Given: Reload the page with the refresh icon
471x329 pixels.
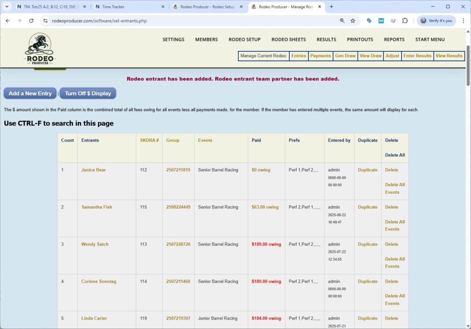Looking at the screenshot, I should coord(31,21).
